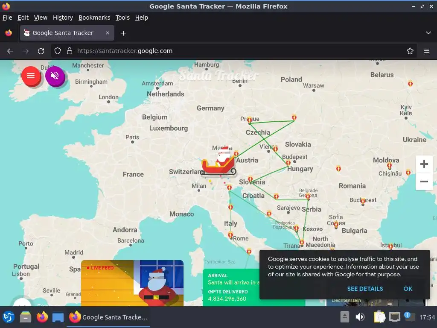Click the Prague gift marker
The height and width of the screenshot is (328, 437).
[249, 120]
